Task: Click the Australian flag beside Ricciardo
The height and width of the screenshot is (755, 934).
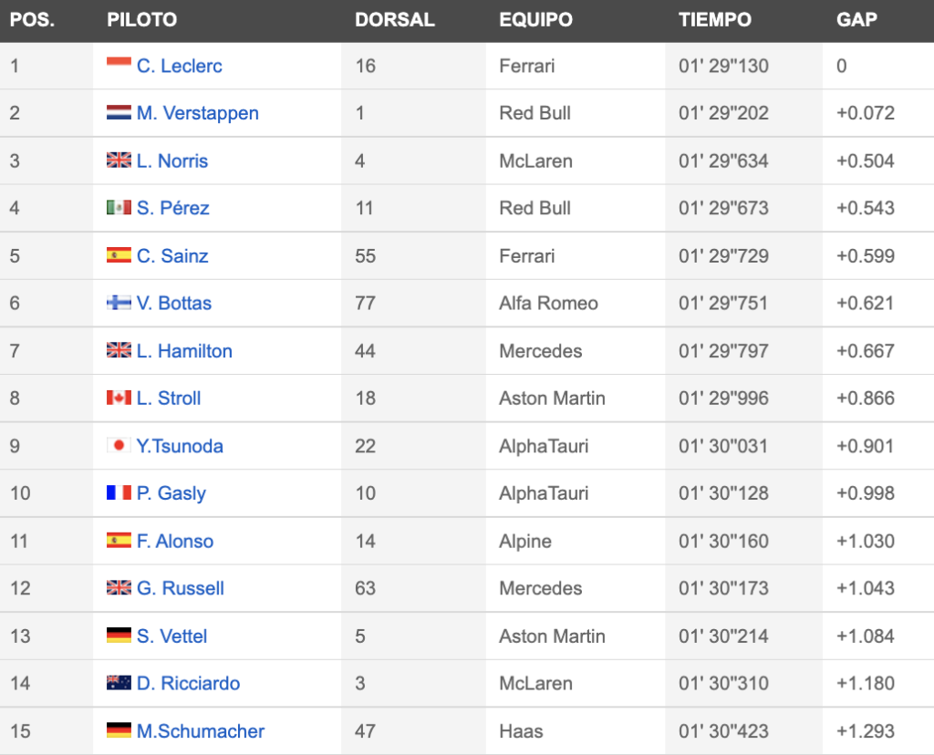Action: pyautogui.click(x=119, y=682)
